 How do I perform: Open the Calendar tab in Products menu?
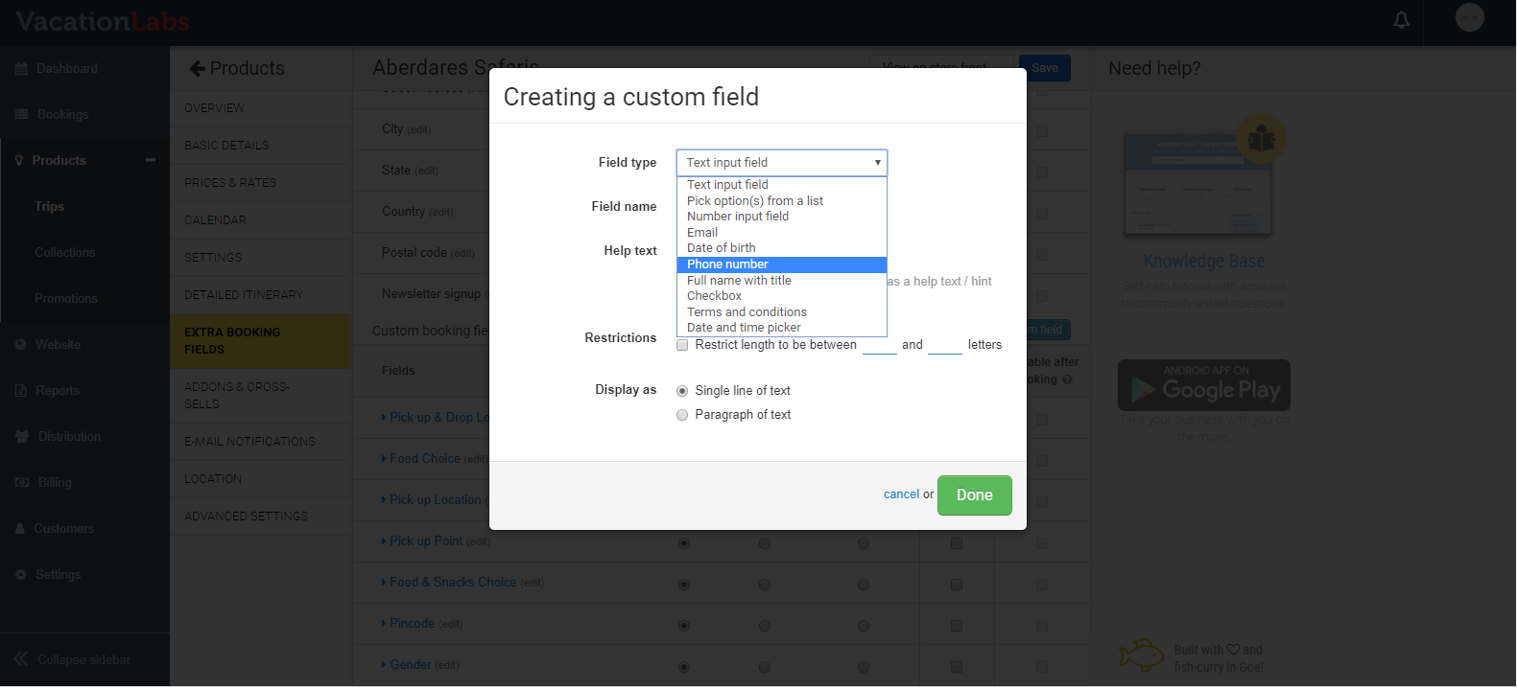tap(215, 220)
